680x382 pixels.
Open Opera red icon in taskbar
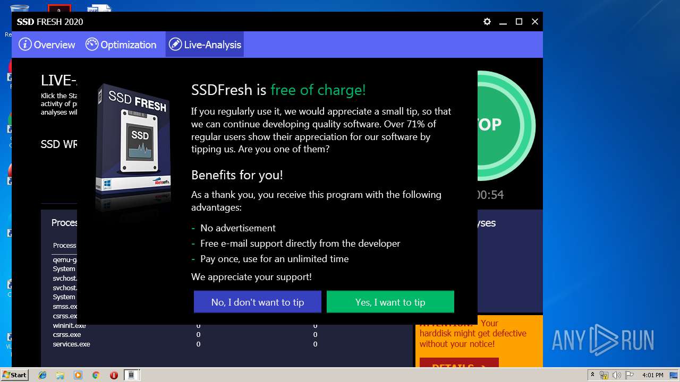[114, 375]
